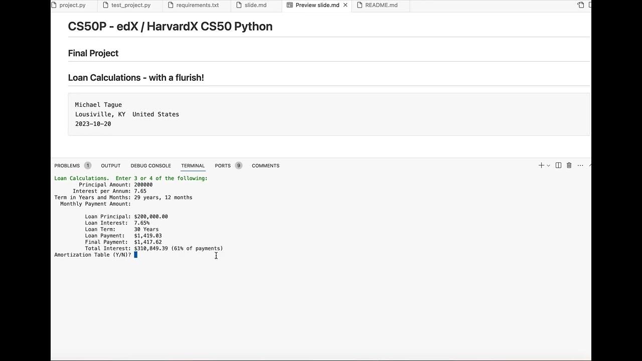Split the terminal pane
The width and height of the screenshot is (642, 361).
tap(558, 165)
